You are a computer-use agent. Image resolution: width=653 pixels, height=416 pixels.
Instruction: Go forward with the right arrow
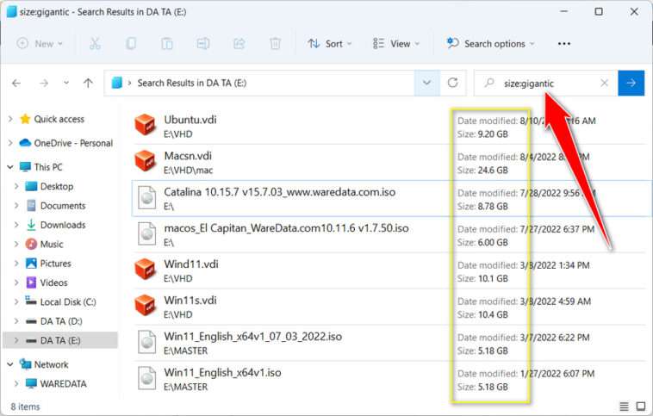click(x=44, y=84)
